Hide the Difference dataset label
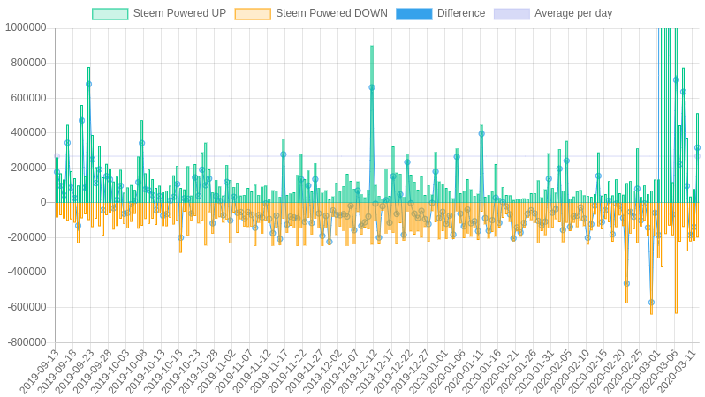This screenshot has width=705, height=397. pos(461,13)
